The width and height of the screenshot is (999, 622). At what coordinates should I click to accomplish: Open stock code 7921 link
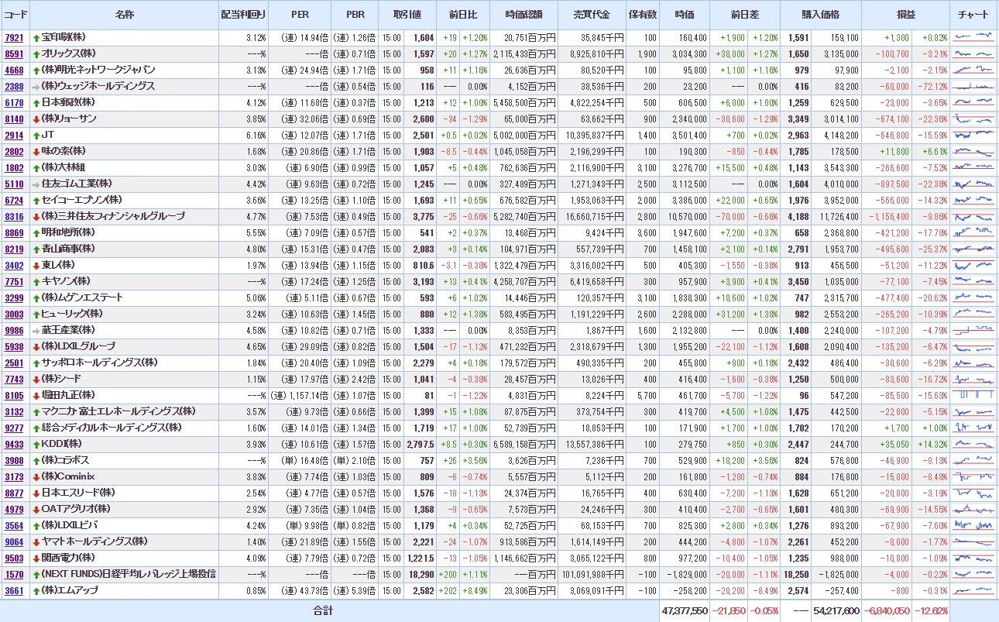(x=14, y=38)
